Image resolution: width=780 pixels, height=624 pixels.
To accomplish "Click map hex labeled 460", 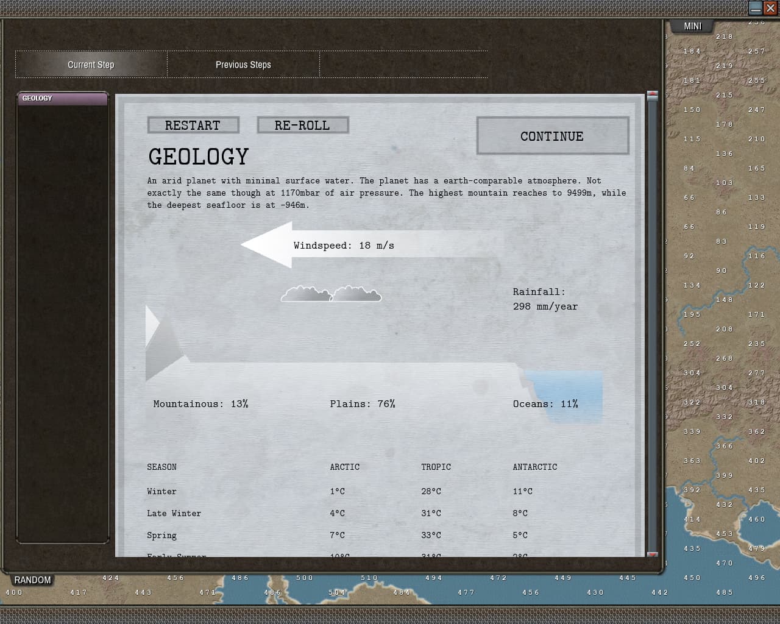I will coord(757,519).
